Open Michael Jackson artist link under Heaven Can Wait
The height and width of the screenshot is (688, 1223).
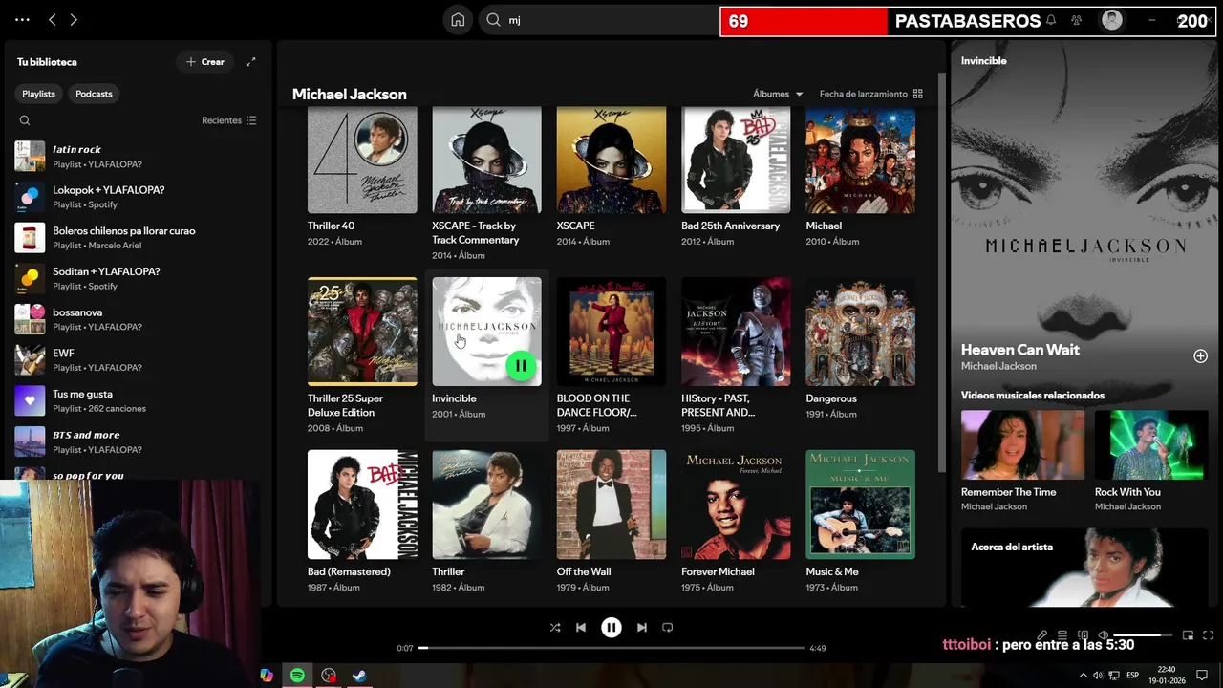pyautogui.click(x=998, y=366)
